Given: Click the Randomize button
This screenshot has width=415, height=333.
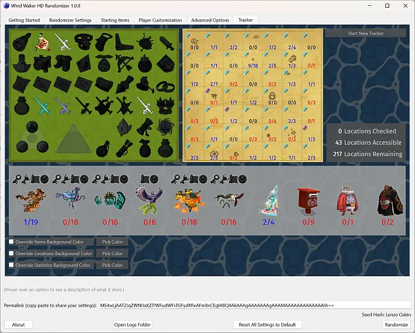Looking at the screenshot, I should pos(396,325).
